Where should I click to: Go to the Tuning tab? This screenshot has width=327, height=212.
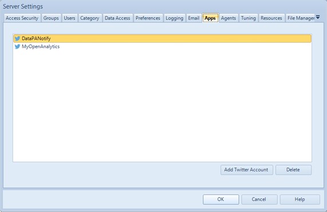pyautogui.click(x=249, y=18)
